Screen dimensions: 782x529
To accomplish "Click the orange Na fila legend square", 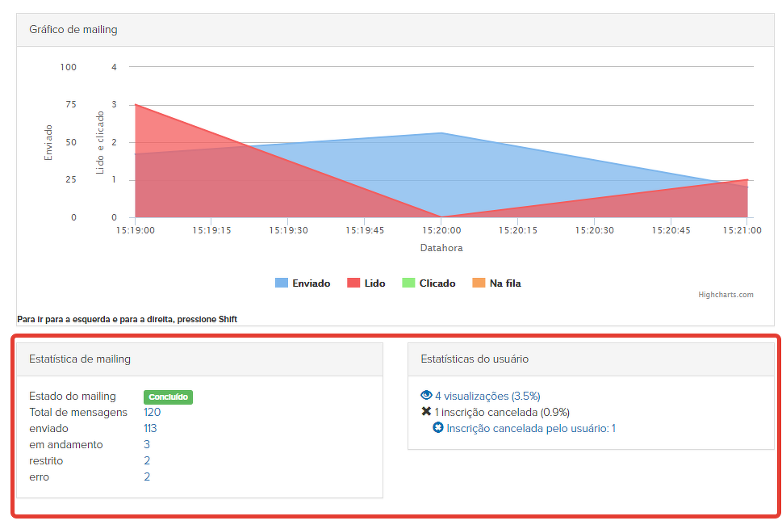I will coord(478,283).
